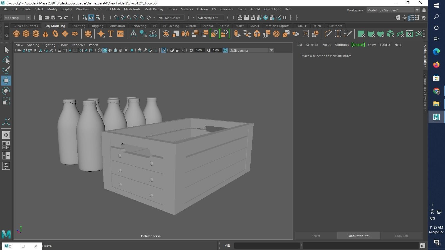The width and height of the screenshot is (445, 250).
Task: Toggle Use All Lights bulb icon
Action: (126, 50)
